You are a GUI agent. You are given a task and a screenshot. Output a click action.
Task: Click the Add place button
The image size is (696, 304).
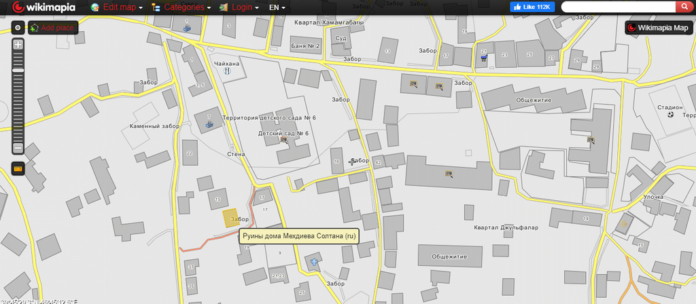point(53,28)
